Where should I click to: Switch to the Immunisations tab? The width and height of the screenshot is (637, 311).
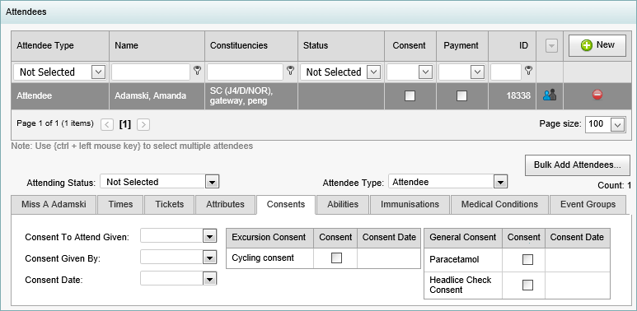pos(410,204)
